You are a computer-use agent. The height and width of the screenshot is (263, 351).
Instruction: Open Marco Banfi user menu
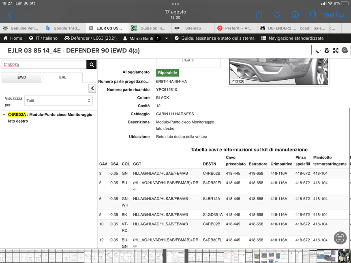141,38
